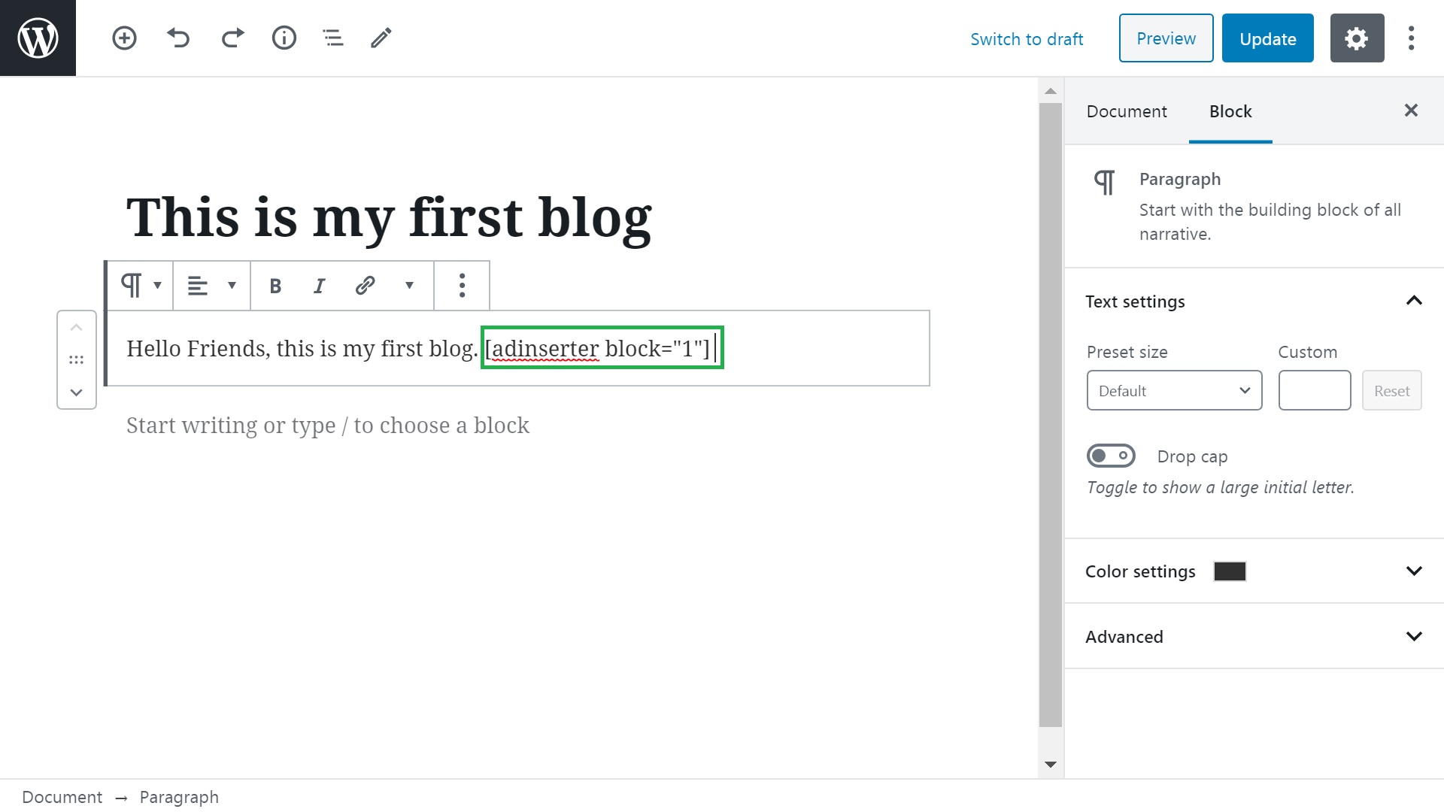
Task: Open block navigation list icon
Action: [x=333, y=38]
